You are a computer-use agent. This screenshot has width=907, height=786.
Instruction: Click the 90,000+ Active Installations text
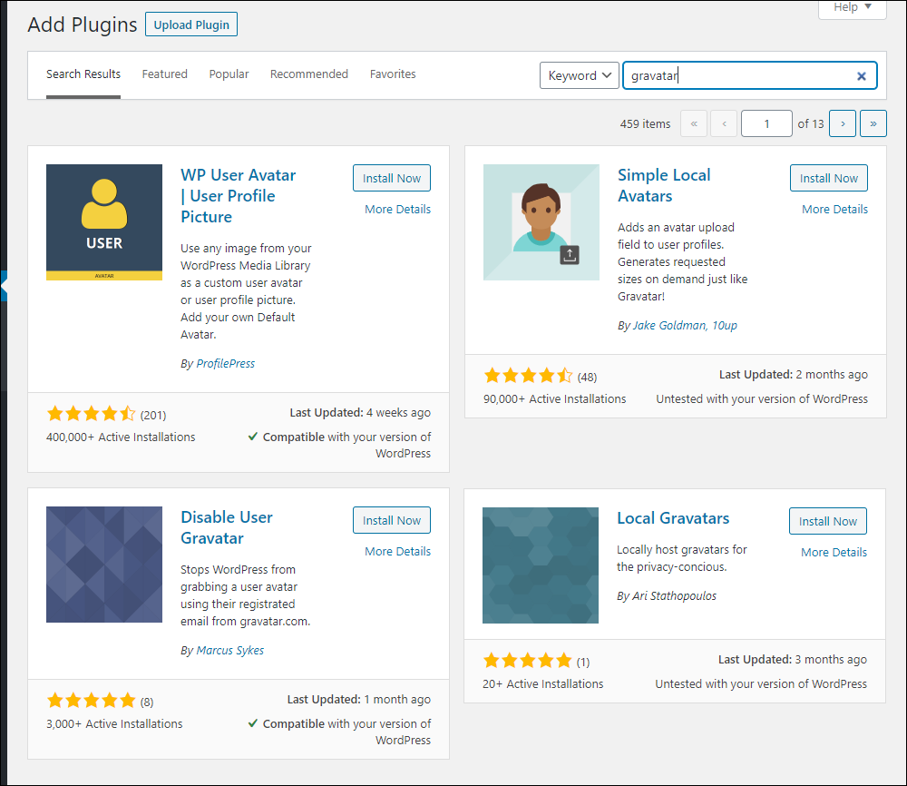tap(555, 398)
